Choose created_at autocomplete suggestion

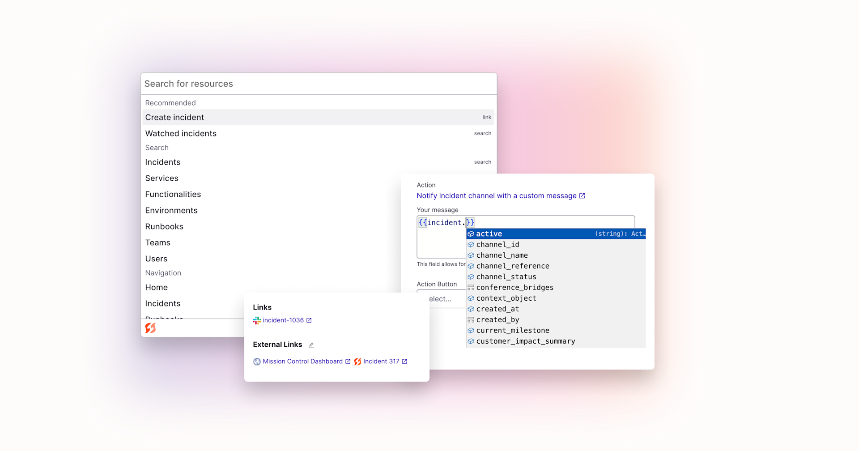[556, 309]
